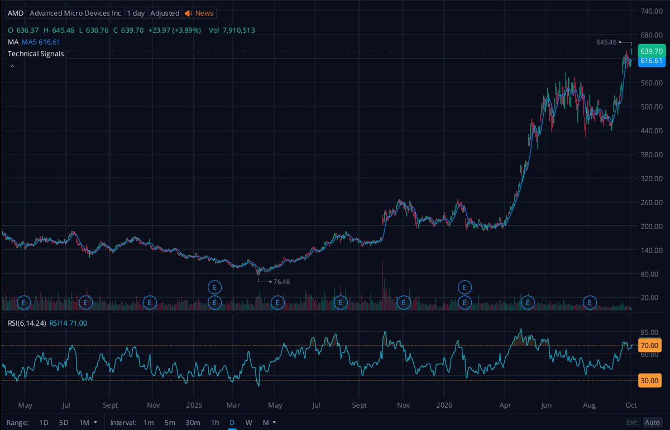The image size is (670, 430).
Task: Click the orange 30.00 RSI level tag
Action: (650, 380)
